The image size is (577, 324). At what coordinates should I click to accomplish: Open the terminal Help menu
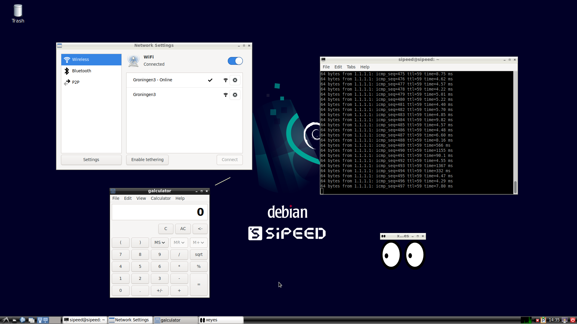365,67
